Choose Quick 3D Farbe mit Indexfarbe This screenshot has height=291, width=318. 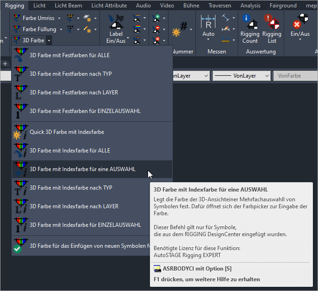coord(92,132)
